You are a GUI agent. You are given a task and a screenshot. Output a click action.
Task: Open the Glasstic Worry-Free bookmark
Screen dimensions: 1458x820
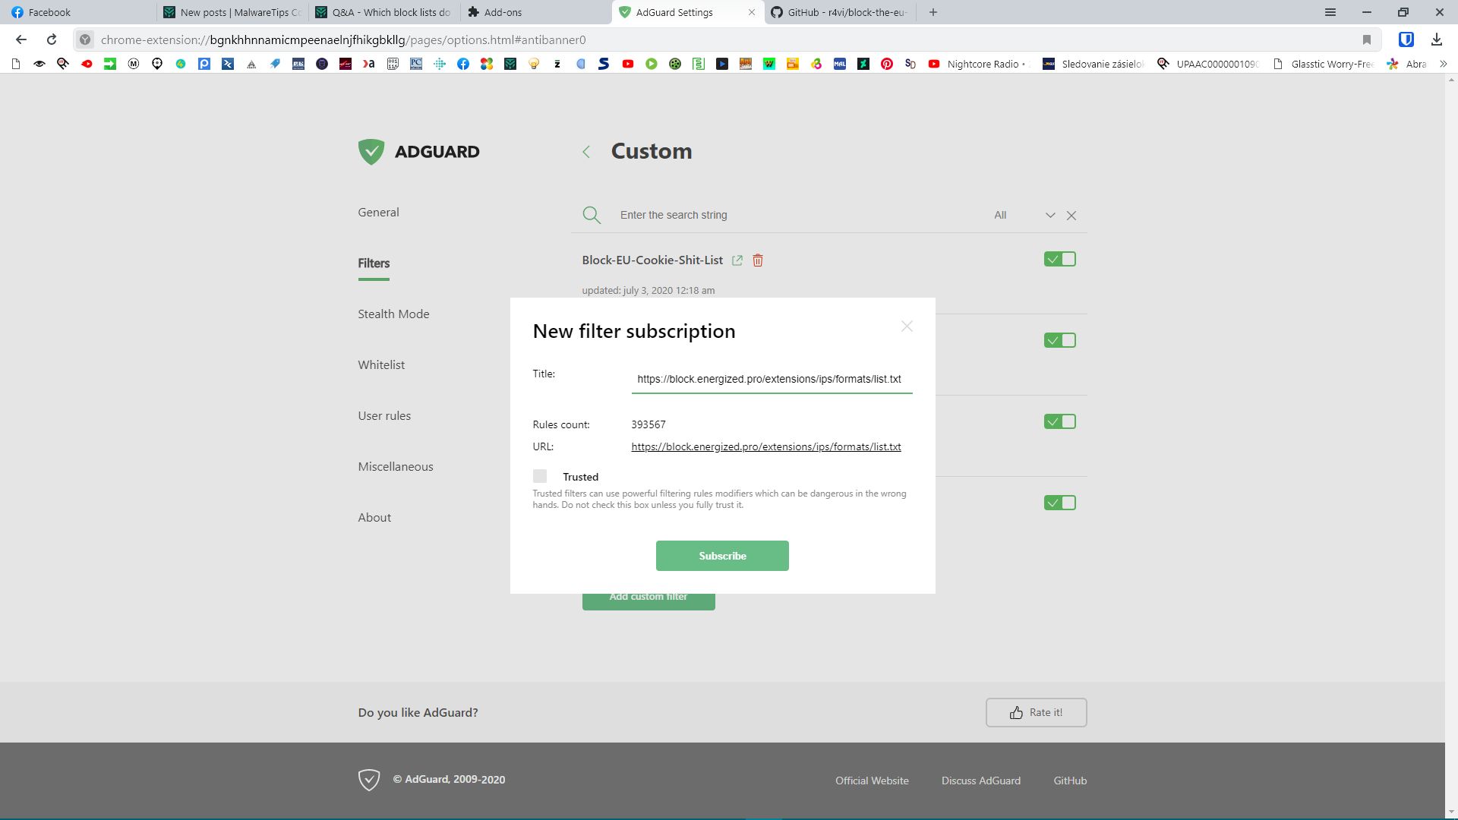1323,64
